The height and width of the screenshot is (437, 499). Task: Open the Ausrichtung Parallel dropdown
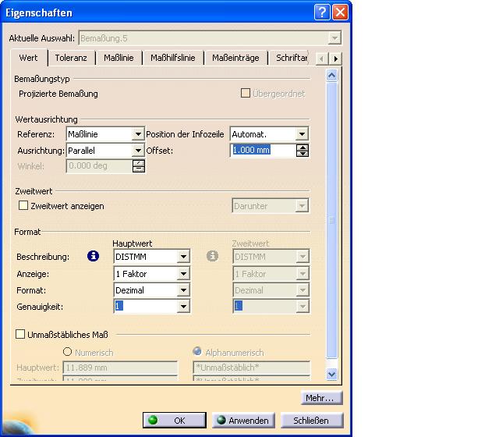[x=138, y=151]
